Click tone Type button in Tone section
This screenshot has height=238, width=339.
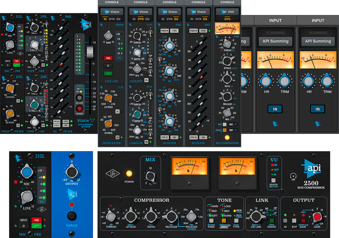point(236,220)
